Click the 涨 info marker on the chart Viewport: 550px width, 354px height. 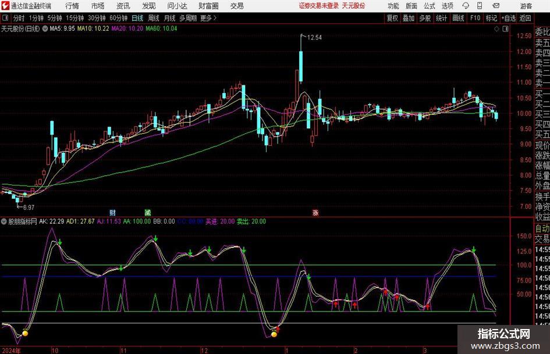[x=315, y=212]
